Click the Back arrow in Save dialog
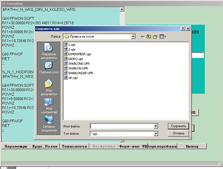 click(x=142, y=37)
